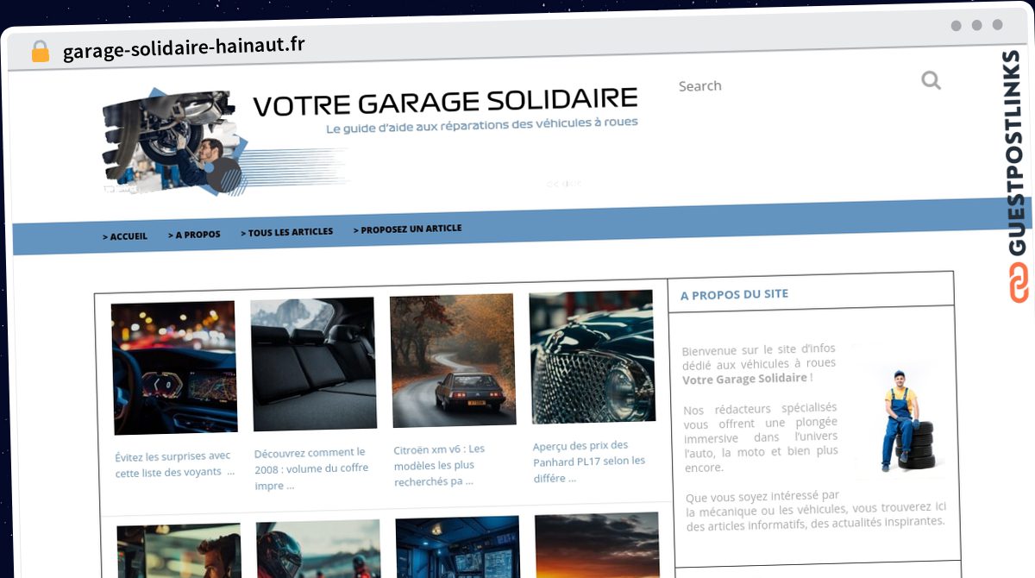
Task: Open the Citroën car on road thumbnail
Action: [453, 360]
